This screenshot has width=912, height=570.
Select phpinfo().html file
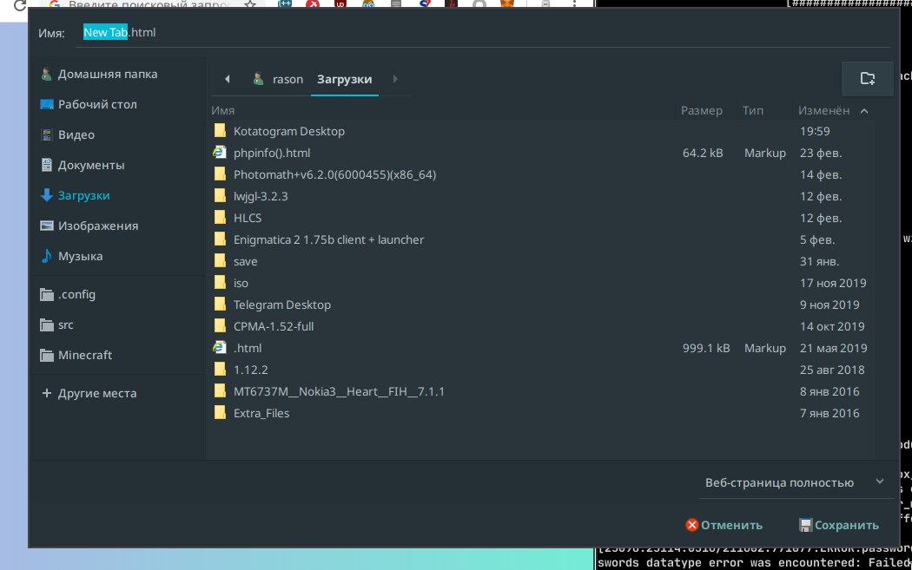pos(541,153)
